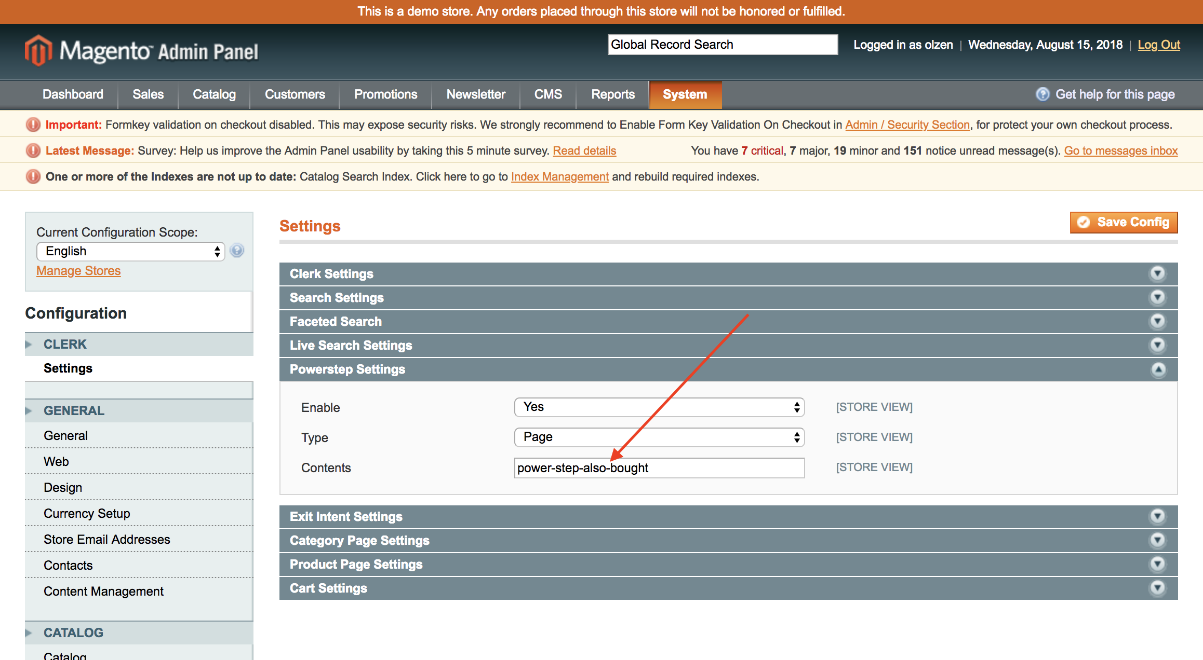
Task: Click the Magento logo icon
Action: pyautogui.click(x=38, y=50)
